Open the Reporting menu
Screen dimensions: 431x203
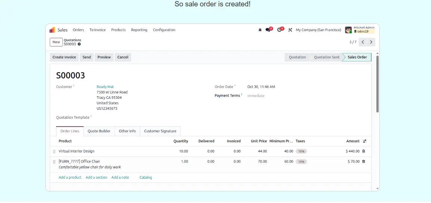139,30
